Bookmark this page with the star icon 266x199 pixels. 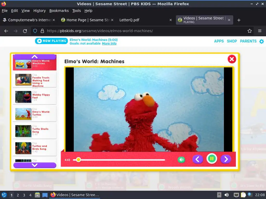pos(249,31)
